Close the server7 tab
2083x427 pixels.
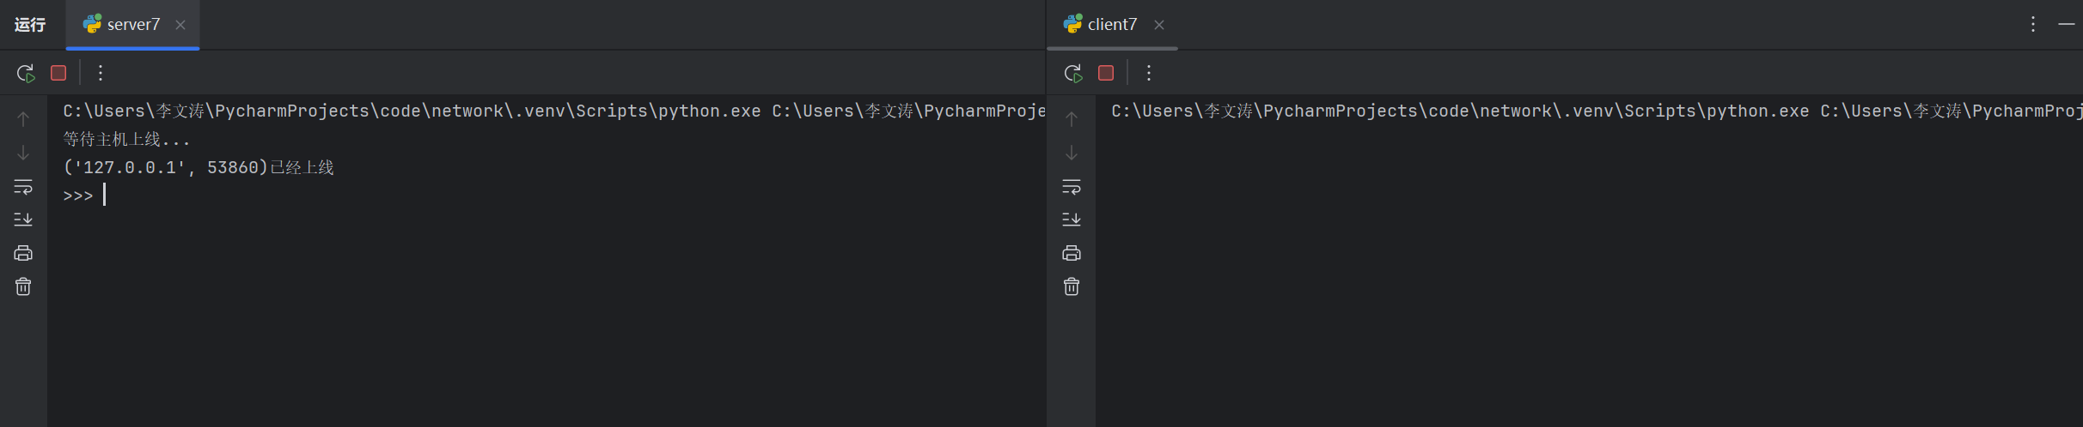click(180, 25)
